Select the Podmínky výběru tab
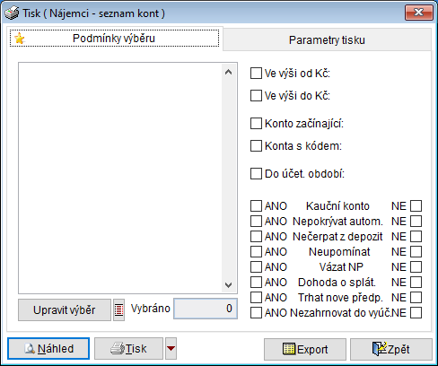This screenshot has width=438, height=366. tap(114, 39)
